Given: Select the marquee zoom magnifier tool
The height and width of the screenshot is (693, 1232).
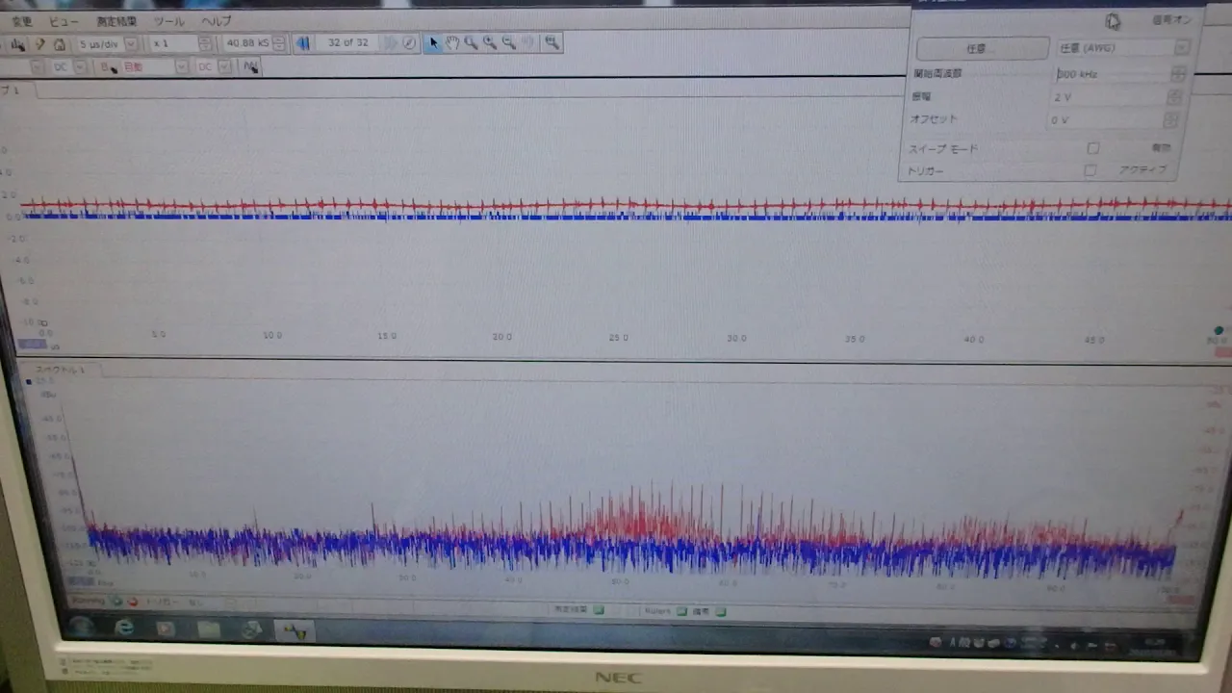Looking at the screenshot, I should [471, 42].
